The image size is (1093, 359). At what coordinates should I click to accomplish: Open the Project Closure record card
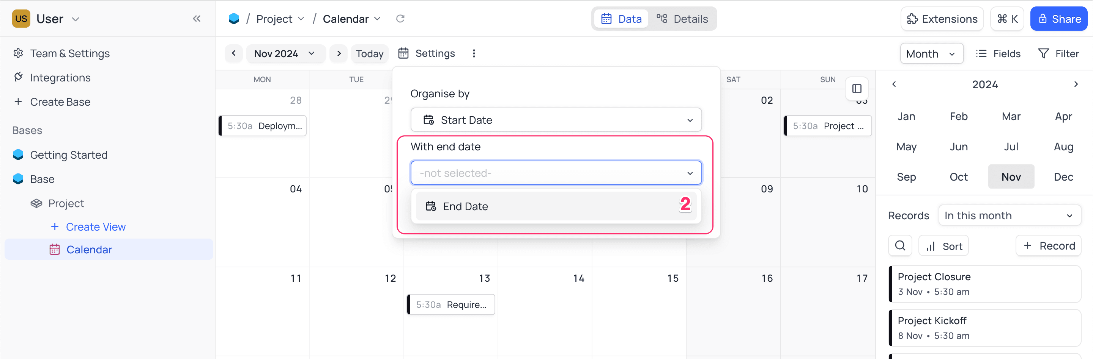pyautogui.click(x=984, y=284)
